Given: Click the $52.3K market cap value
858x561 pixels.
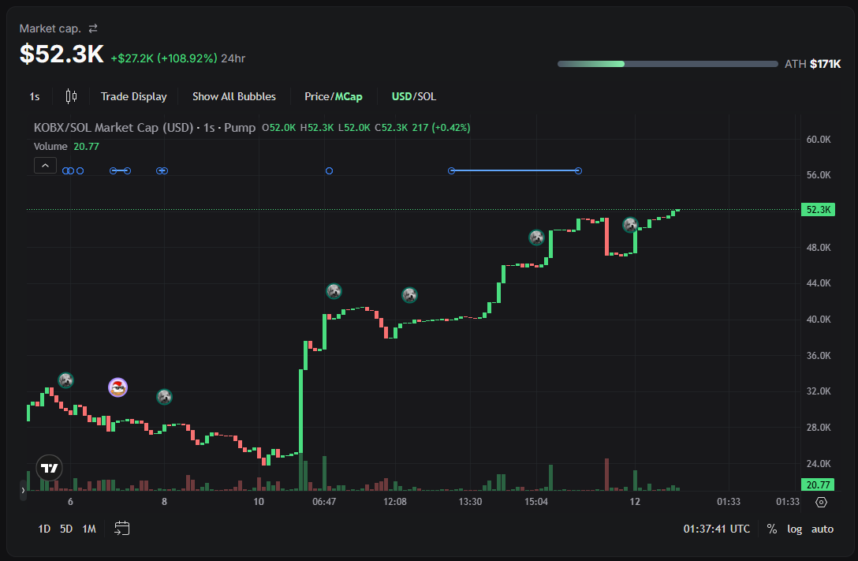Looking at the screenshot, I should [62, 54].
